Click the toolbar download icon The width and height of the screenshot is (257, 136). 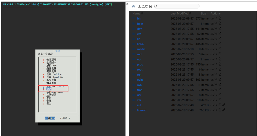(x=139, y=6)
